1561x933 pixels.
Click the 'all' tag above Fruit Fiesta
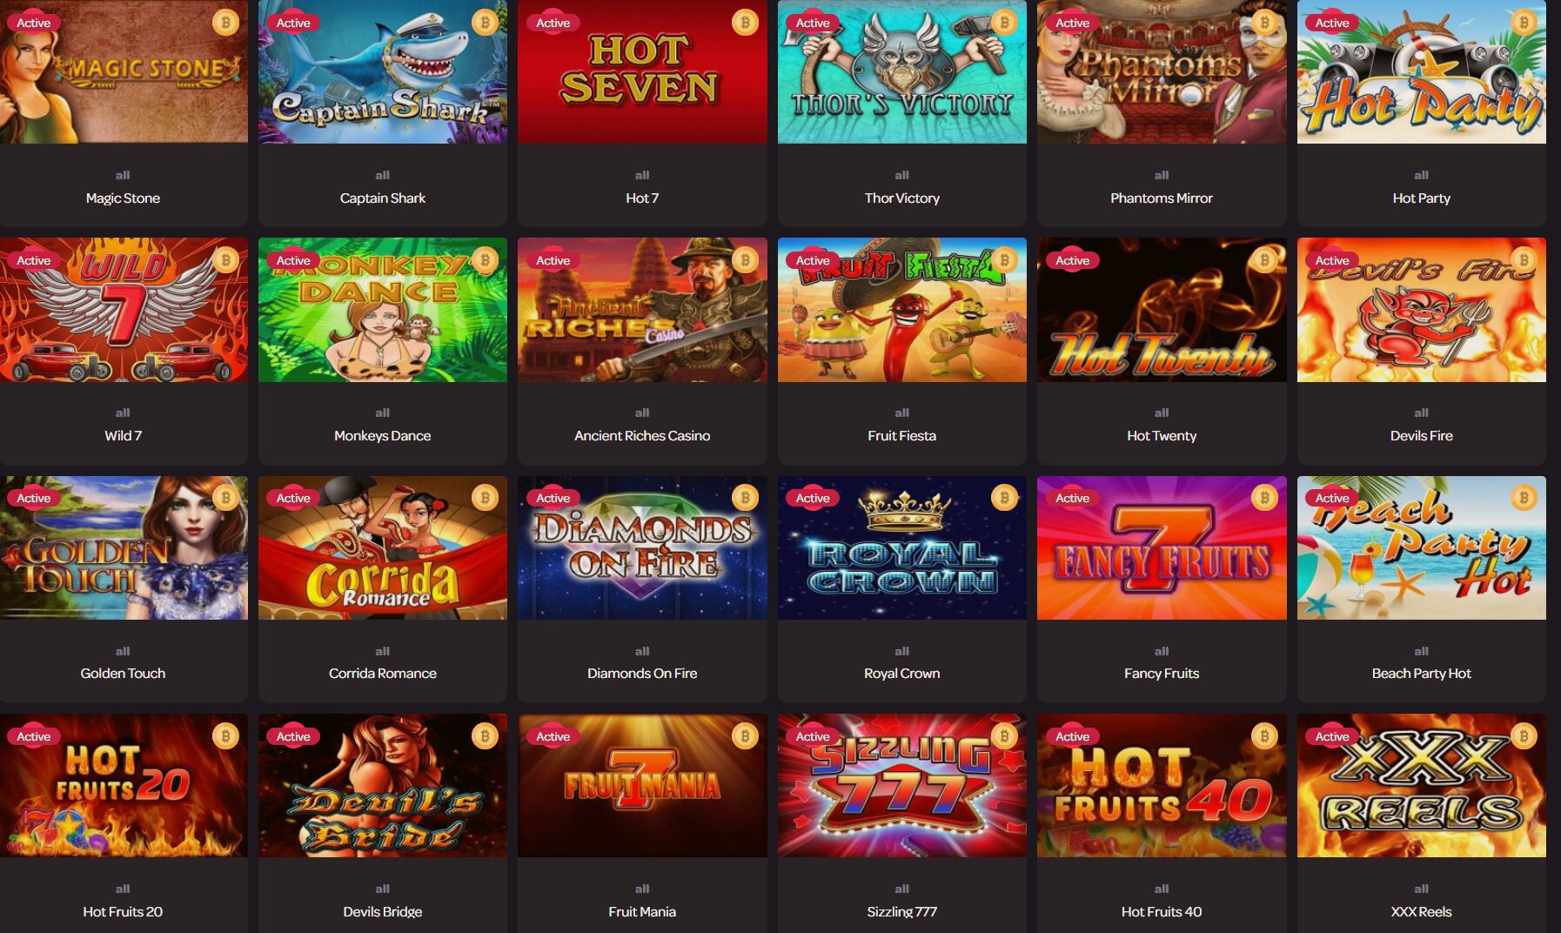pos(901,413)
